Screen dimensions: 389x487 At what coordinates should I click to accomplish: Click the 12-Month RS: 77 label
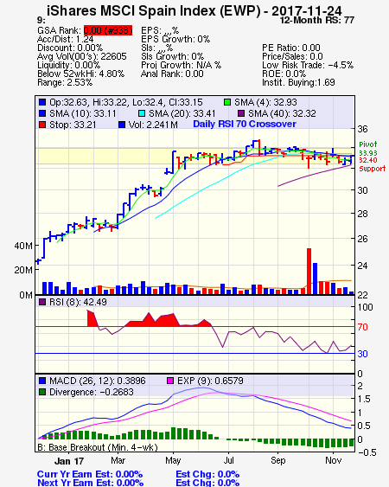tap(317, 20)
